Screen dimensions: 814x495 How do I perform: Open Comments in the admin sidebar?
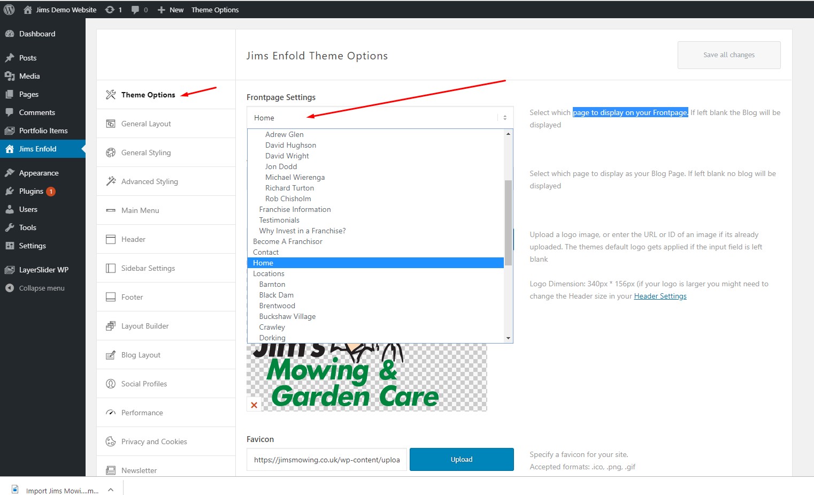(x=43, y=112)
